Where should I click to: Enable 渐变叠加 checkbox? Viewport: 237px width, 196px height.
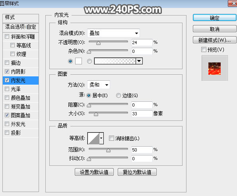click(x=7, y=107)
